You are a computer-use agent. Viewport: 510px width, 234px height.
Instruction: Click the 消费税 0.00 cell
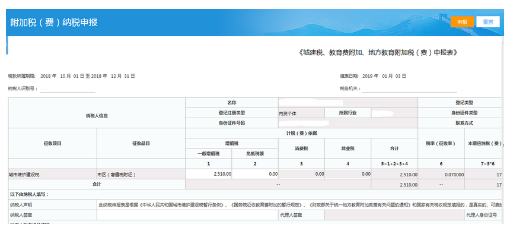[x=301, y=174]
